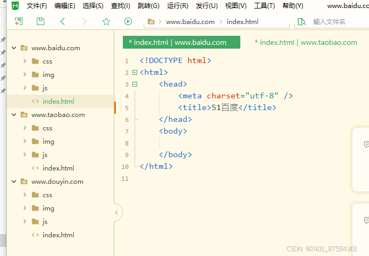Click the 输入文件名 search field

click(x=336, y=22)
